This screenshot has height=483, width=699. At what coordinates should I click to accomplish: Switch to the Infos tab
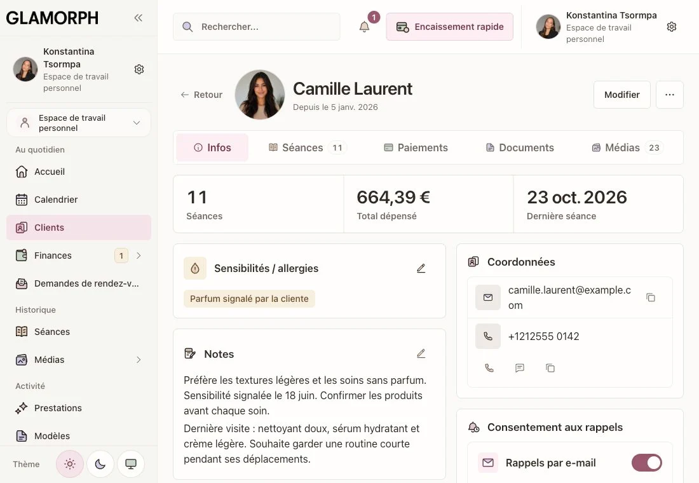212,147
